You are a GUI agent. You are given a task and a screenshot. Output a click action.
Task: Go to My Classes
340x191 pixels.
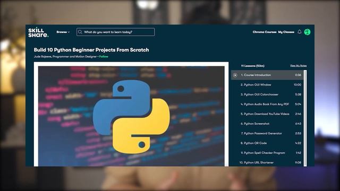[x=286, y=32]
